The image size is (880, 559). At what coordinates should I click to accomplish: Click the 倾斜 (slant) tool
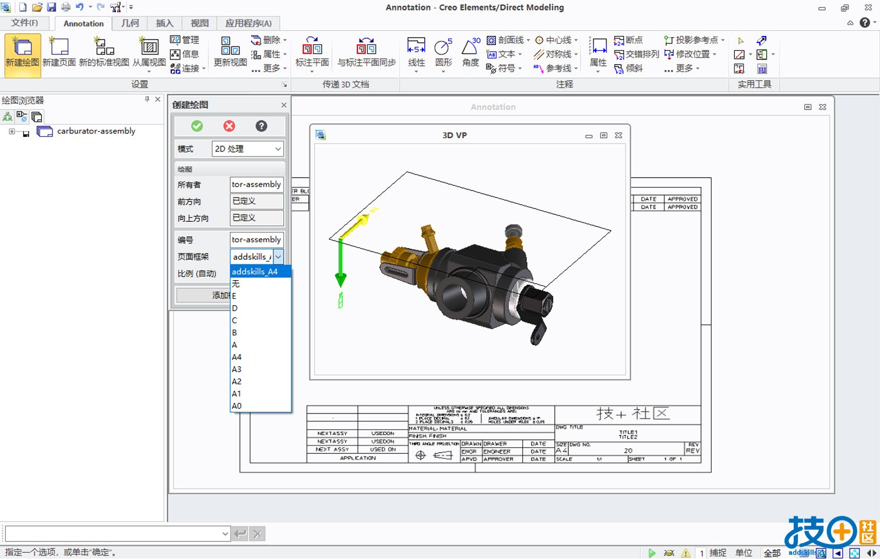pos(628,68)
